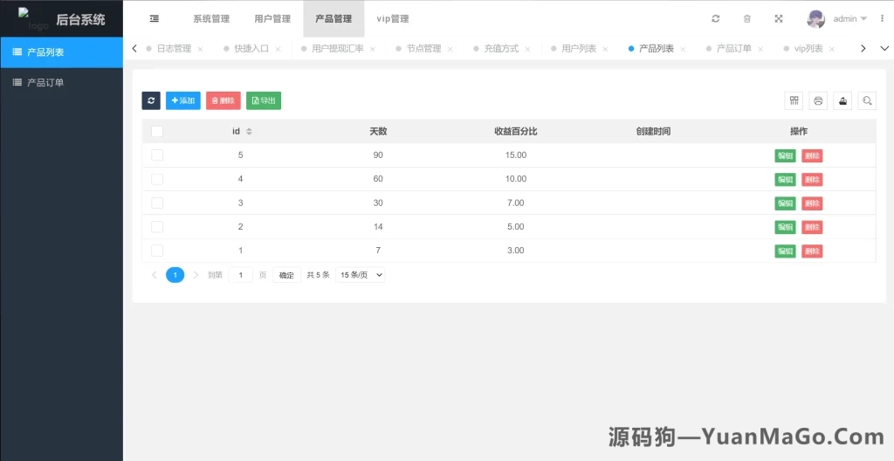Edit the product row with id 3
The width and height of the screenshot is (894, 461).
(x=785, y=203)
